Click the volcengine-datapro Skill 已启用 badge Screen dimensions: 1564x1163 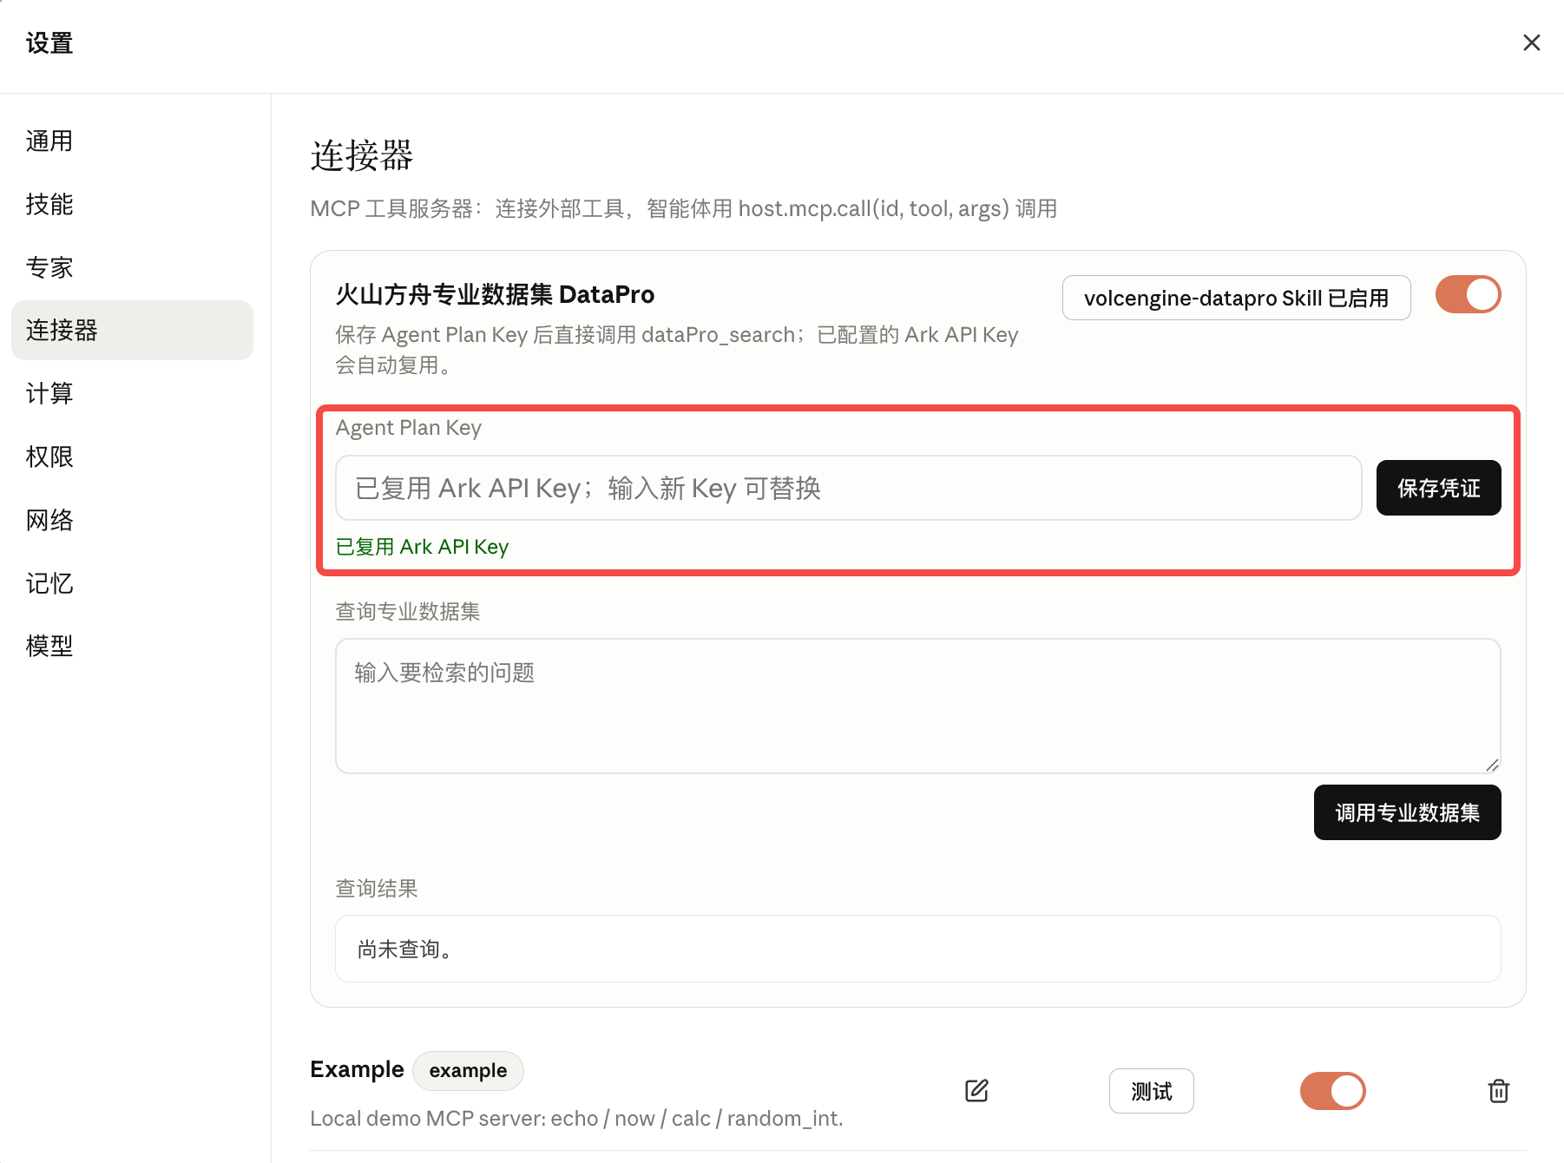click(1237, 298)
